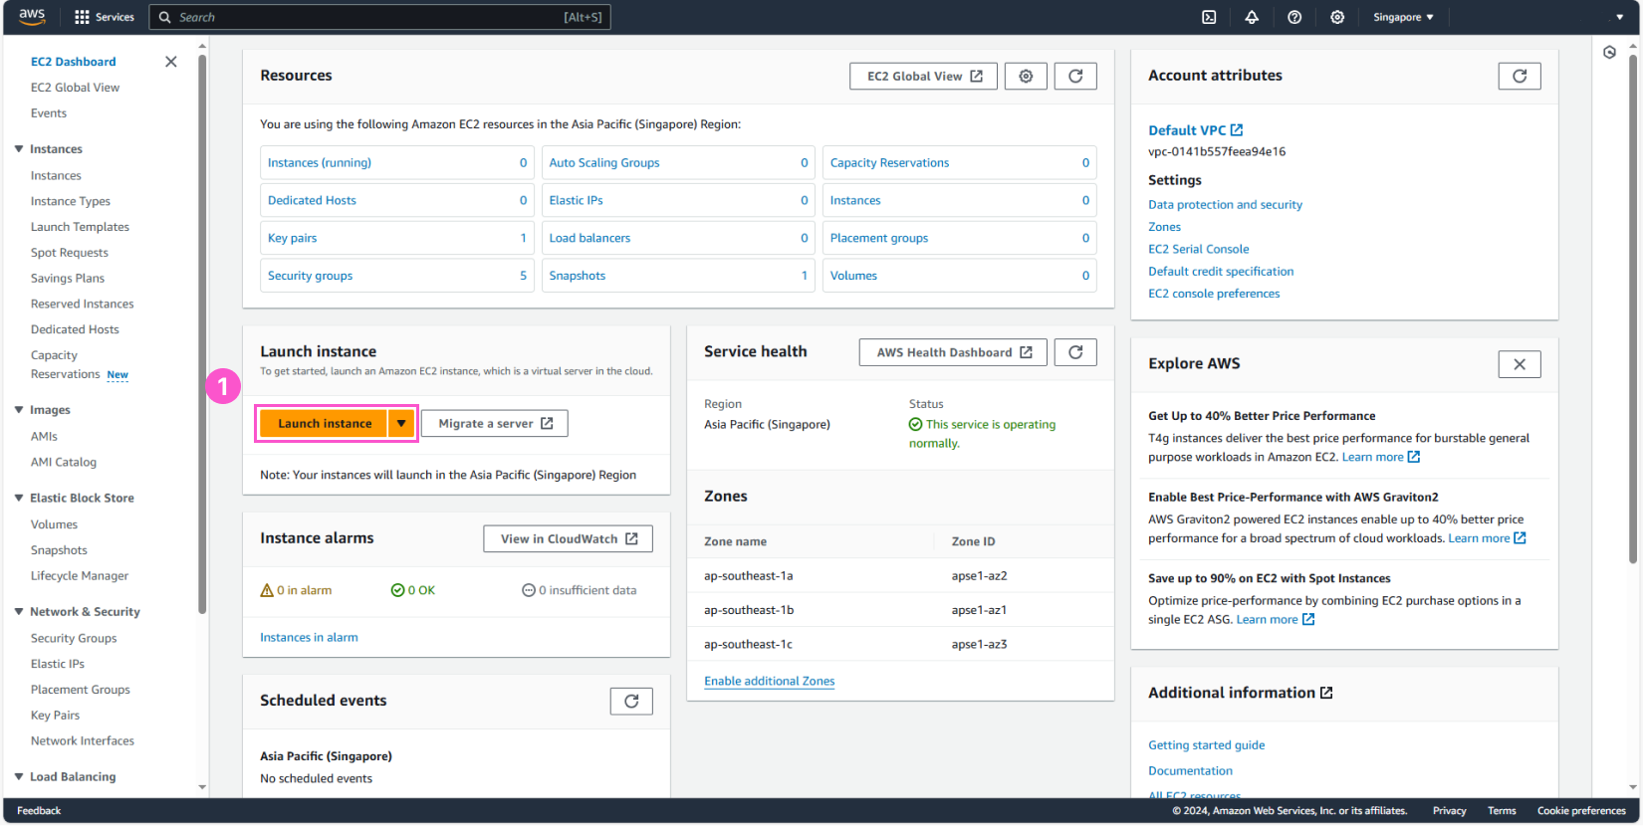This screenshot has height=826, width=1643.
Task: Click Enable additional Zones link
Action: (x=770, y=682)
